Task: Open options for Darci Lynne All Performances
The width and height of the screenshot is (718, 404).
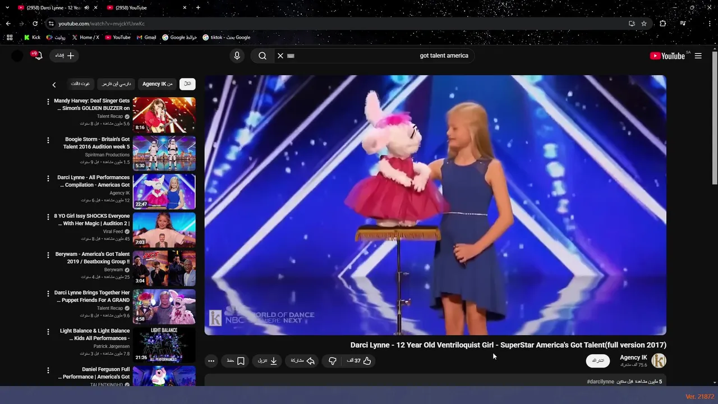Action: [48, 178]
